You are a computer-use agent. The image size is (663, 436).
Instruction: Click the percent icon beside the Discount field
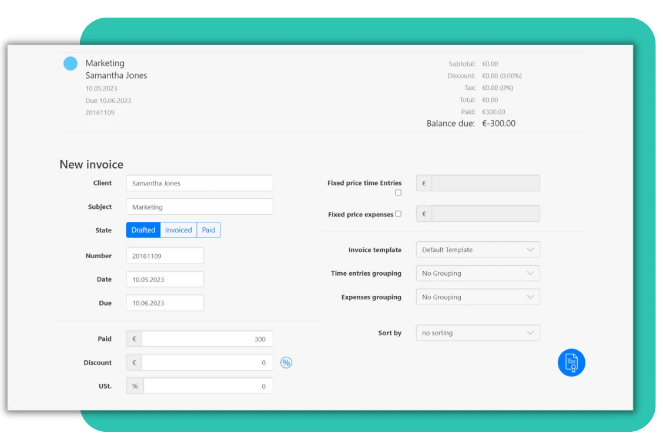point(286,362)
